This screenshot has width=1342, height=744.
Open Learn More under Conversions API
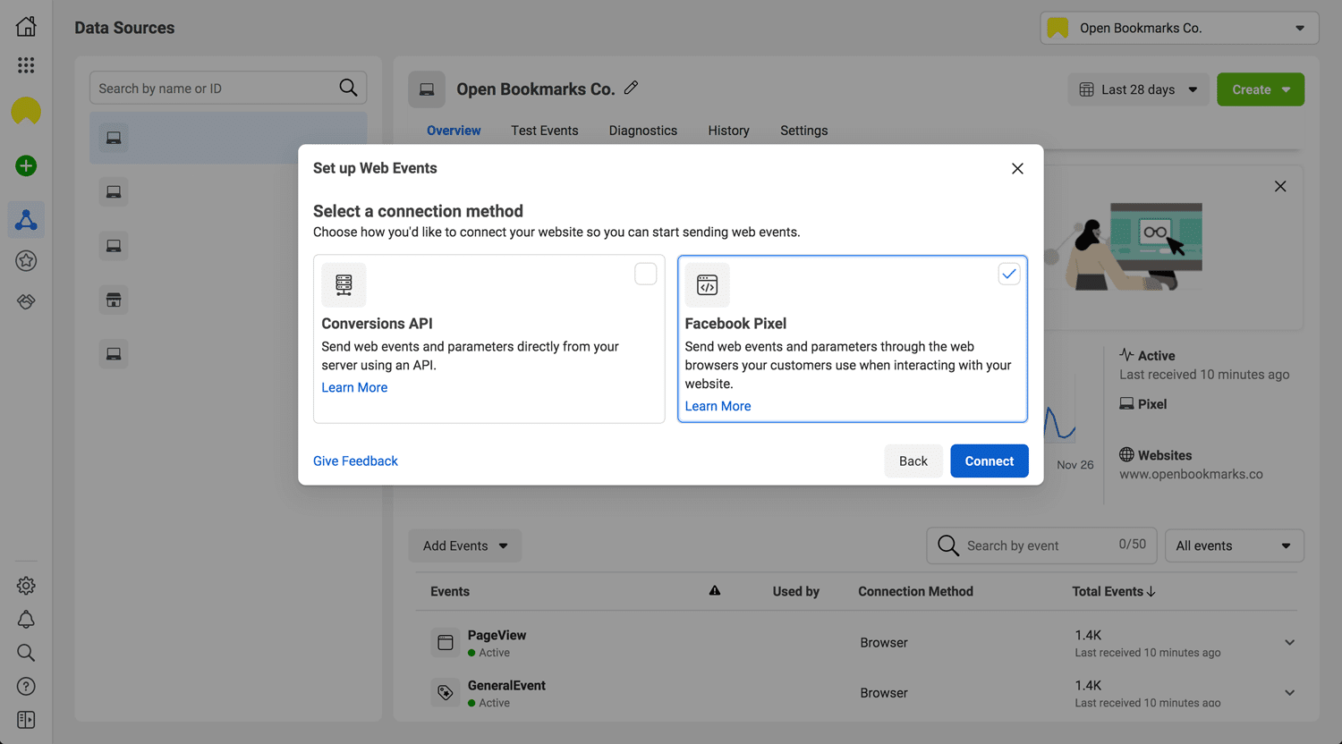pyautogui.click(x=354, y=387)
